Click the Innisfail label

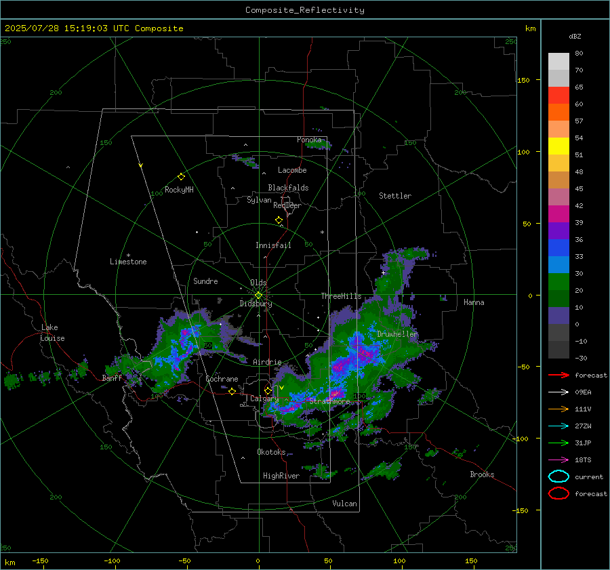coord(273,245)
